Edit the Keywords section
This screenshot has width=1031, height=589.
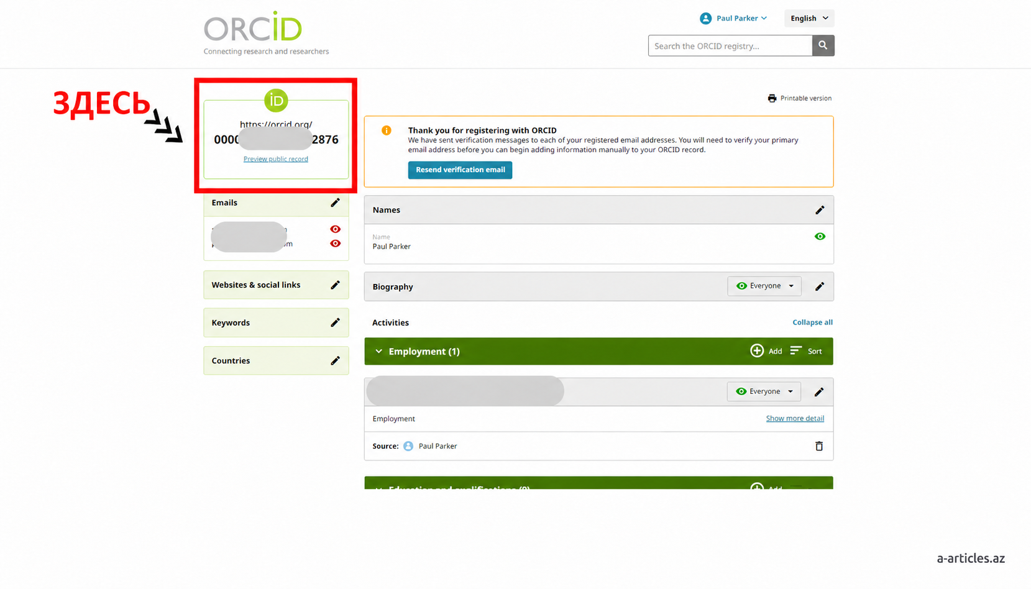pyautogui.click(x=335, y=322)
